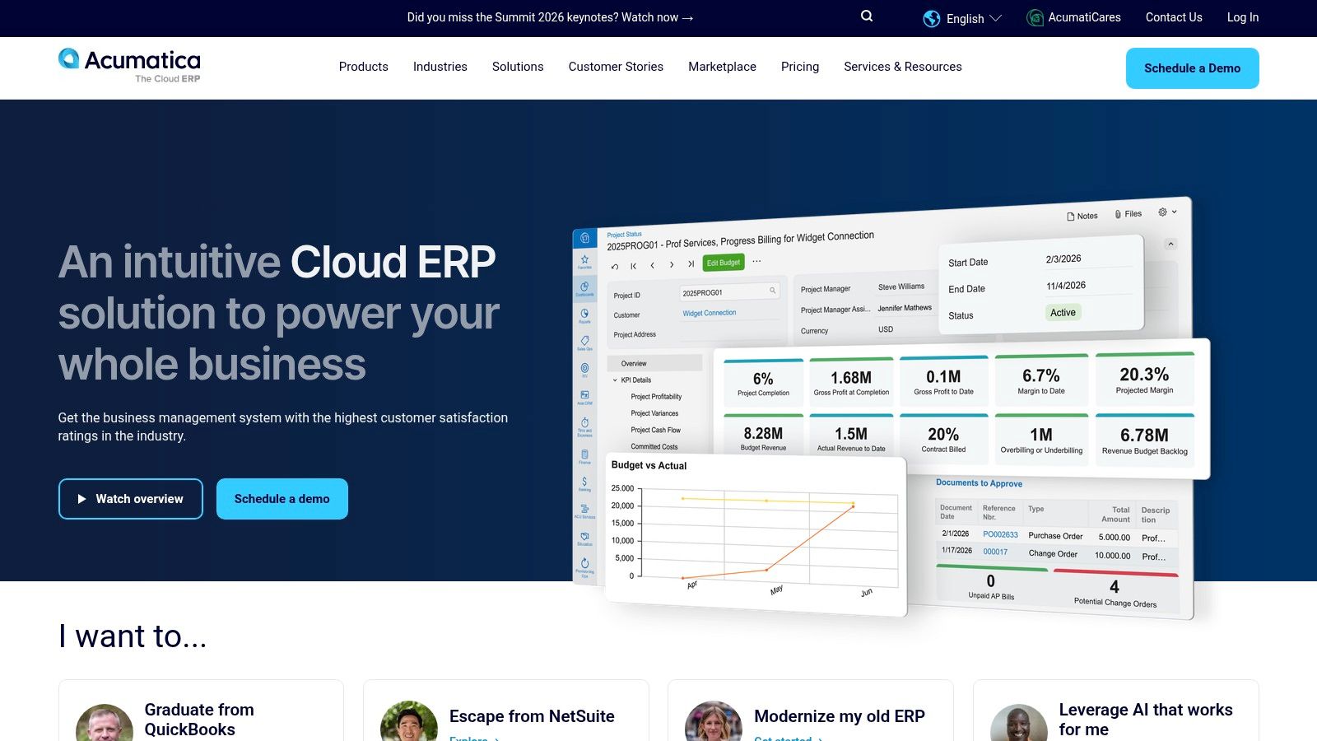Collapse the project summary chevron

coord(1170,245)
